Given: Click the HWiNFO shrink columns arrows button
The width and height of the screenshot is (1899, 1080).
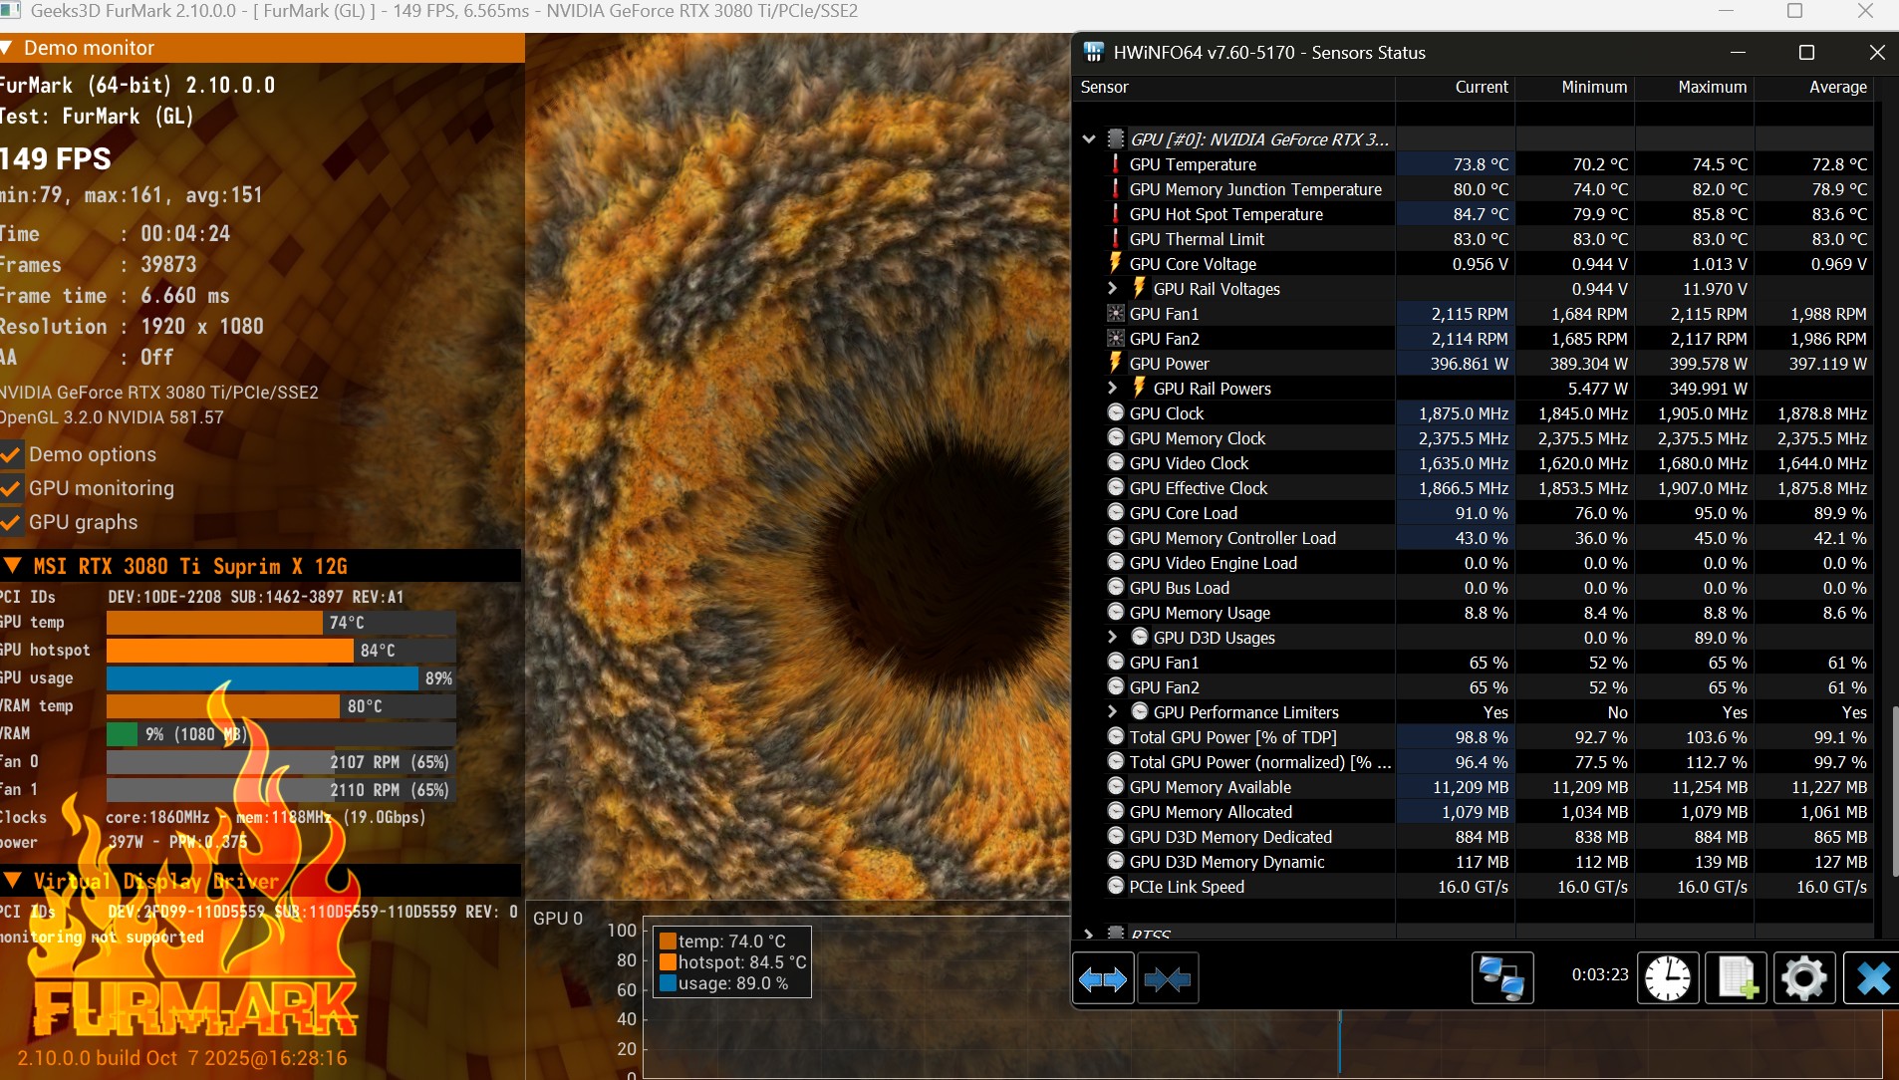Looking at the screenshot, I should pos(1168,979).
